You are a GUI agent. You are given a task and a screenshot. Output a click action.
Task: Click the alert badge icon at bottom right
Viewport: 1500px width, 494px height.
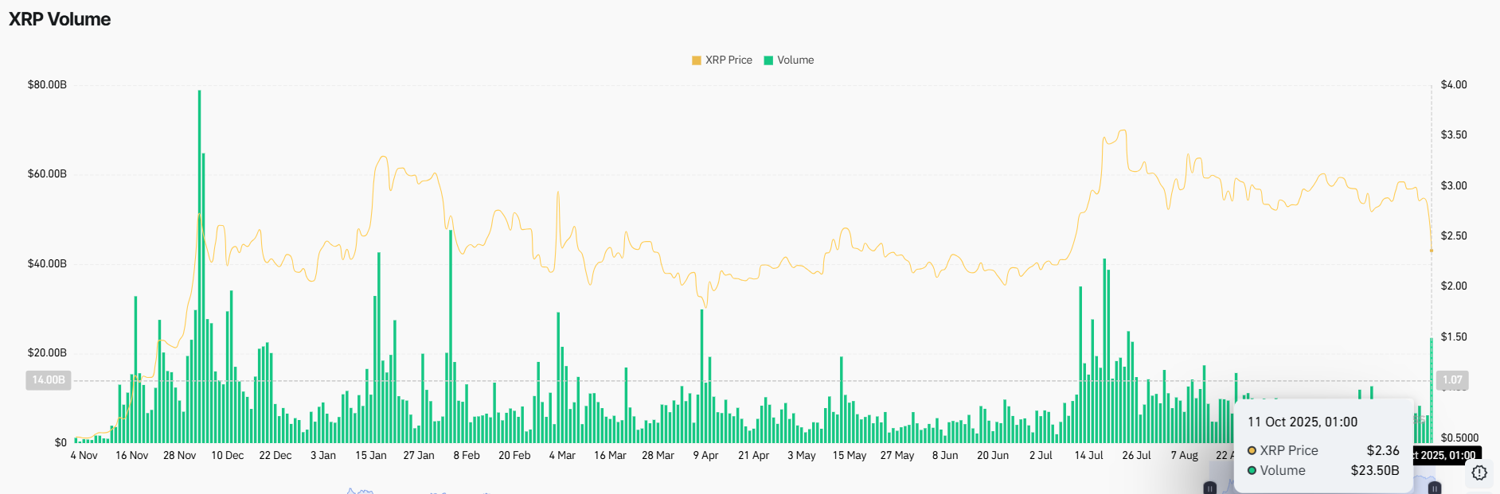click(x=1479, y=473)
